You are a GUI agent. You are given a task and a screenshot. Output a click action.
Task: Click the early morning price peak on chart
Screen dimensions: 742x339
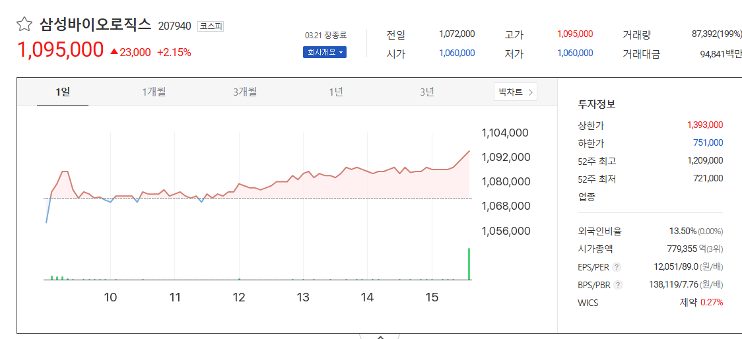coord(65,171)
